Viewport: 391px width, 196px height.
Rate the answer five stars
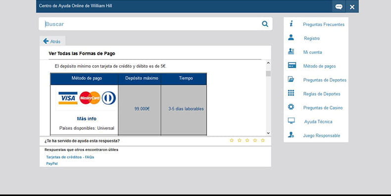[x=263, y=140]
